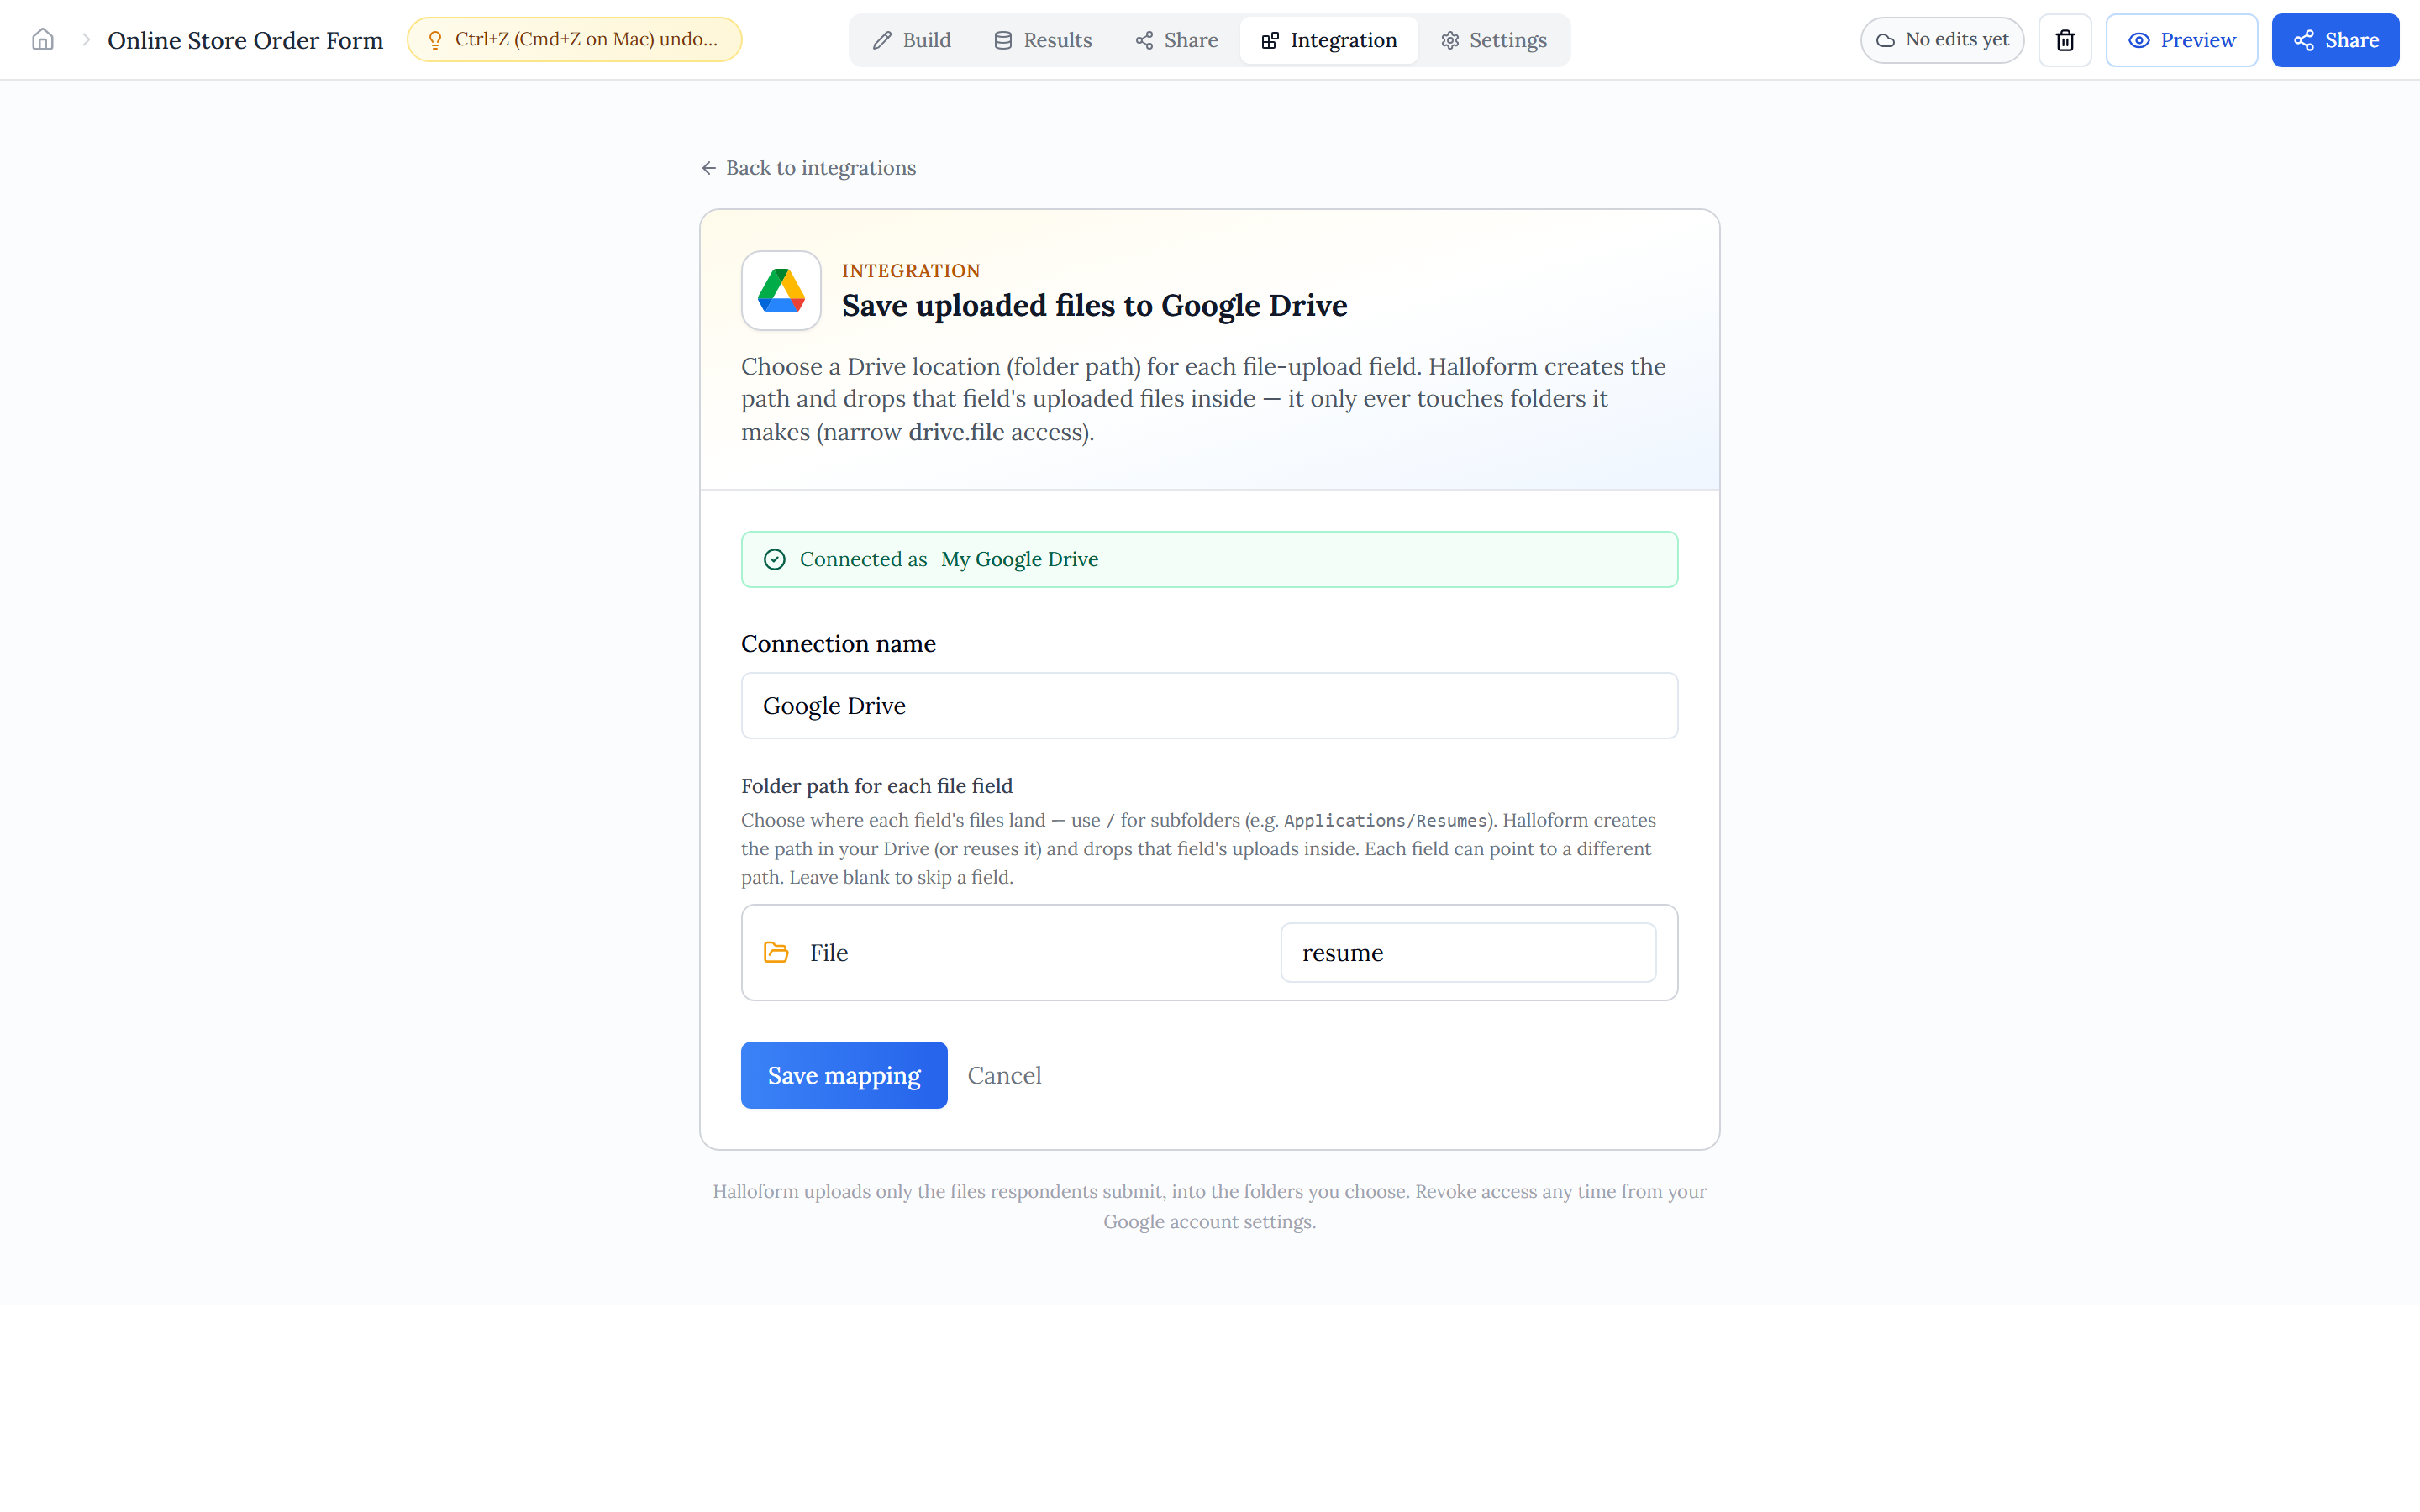This screenshot has height=1512, width=2420.
Task: Click the database icon on Results tab
Action: [1003, 40]
